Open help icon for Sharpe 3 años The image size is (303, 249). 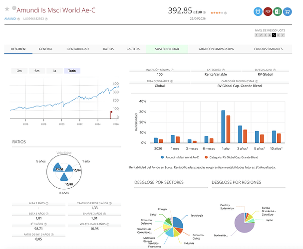click(x=104, y=214)
